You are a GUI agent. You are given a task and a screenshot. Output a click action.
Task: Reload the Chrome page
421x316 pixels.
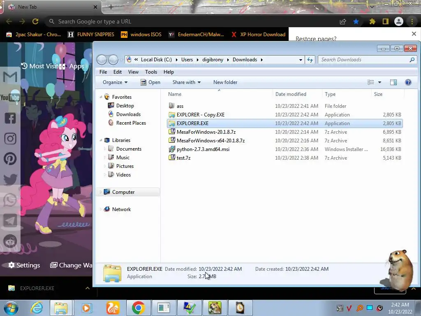(x=35, y=21)
